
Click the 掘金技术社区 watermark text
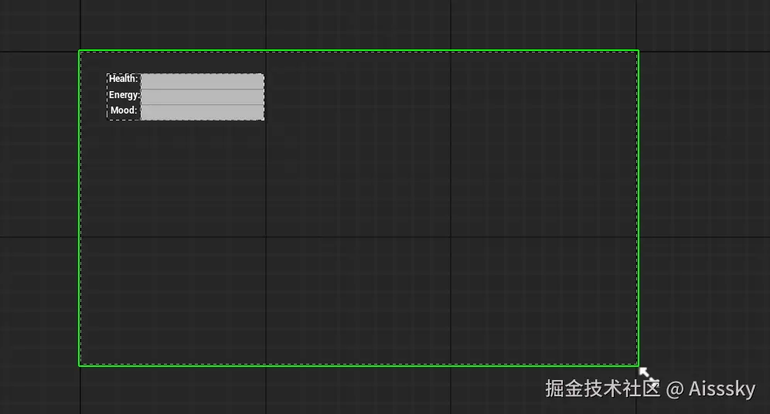coord(602,389)
